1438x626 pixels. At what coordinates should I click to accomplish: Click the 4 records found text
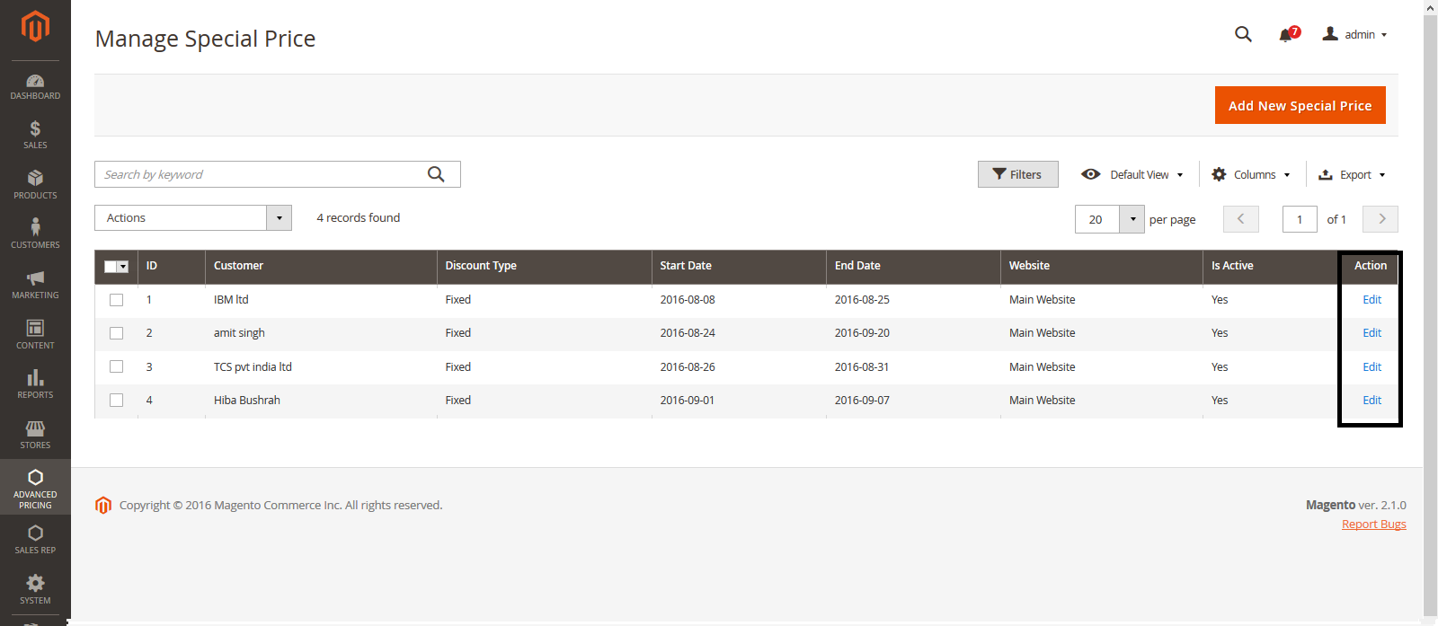pyautogui.click(x=359, y=218)
